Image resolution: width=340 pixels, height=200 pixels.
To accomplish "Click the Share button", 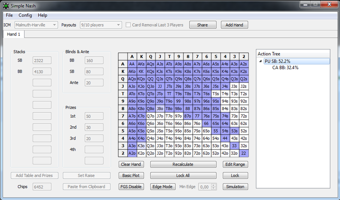I will click(x=203, y=25).
